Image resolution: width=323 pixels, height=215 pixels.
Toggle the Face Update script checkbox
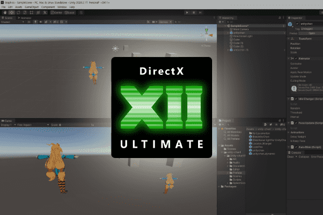296,123
